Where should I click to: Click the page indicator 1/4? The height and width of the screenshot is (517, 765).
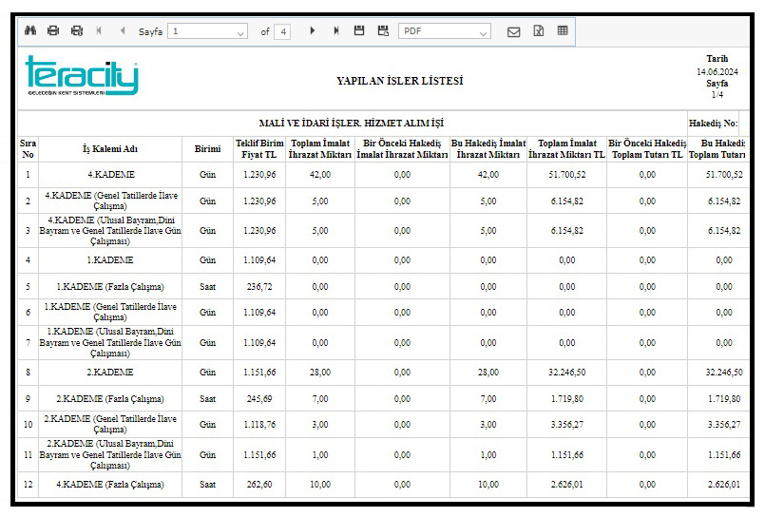717,95
